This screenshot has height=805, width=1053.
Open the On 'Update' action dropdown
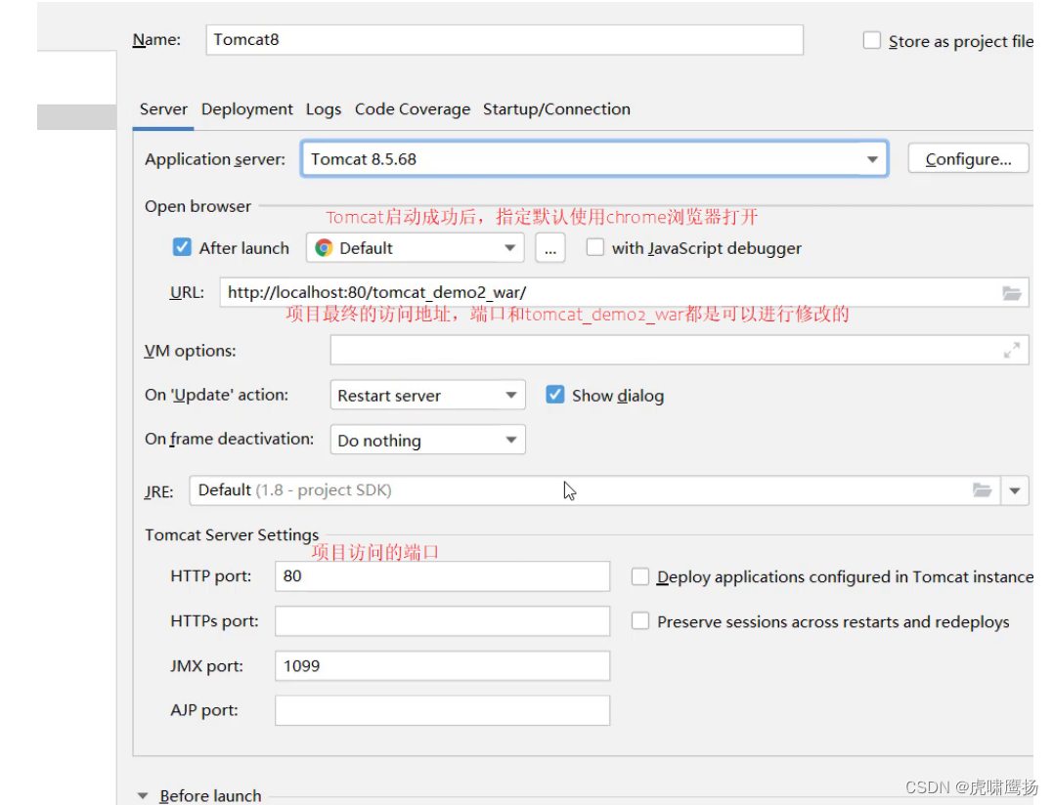tap(510, 395)
